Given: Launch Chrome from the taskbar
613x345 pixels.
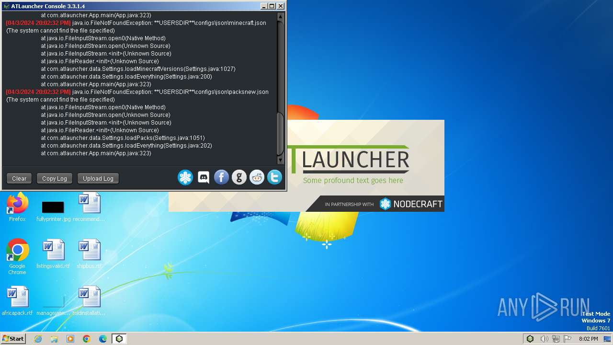Looking at the screenshot, I should (87, 339).
